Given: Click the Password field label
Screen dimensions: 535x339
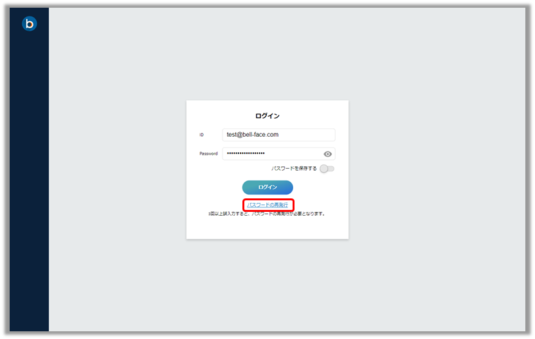Looking at the screenshot, I should [x=208, y=153].
